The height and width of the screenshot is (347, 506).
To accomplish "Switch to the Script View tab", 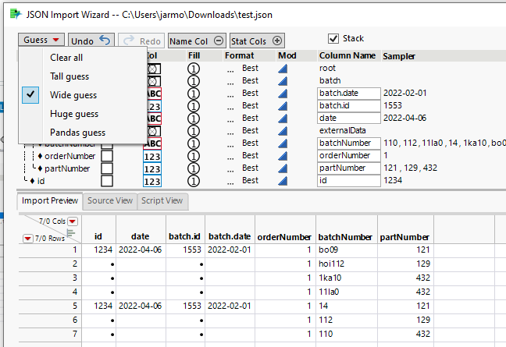I will pos(162,200).
